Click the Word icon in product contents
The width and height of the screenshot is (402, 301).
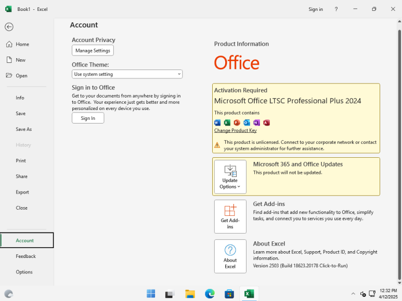tap(217, 123)
